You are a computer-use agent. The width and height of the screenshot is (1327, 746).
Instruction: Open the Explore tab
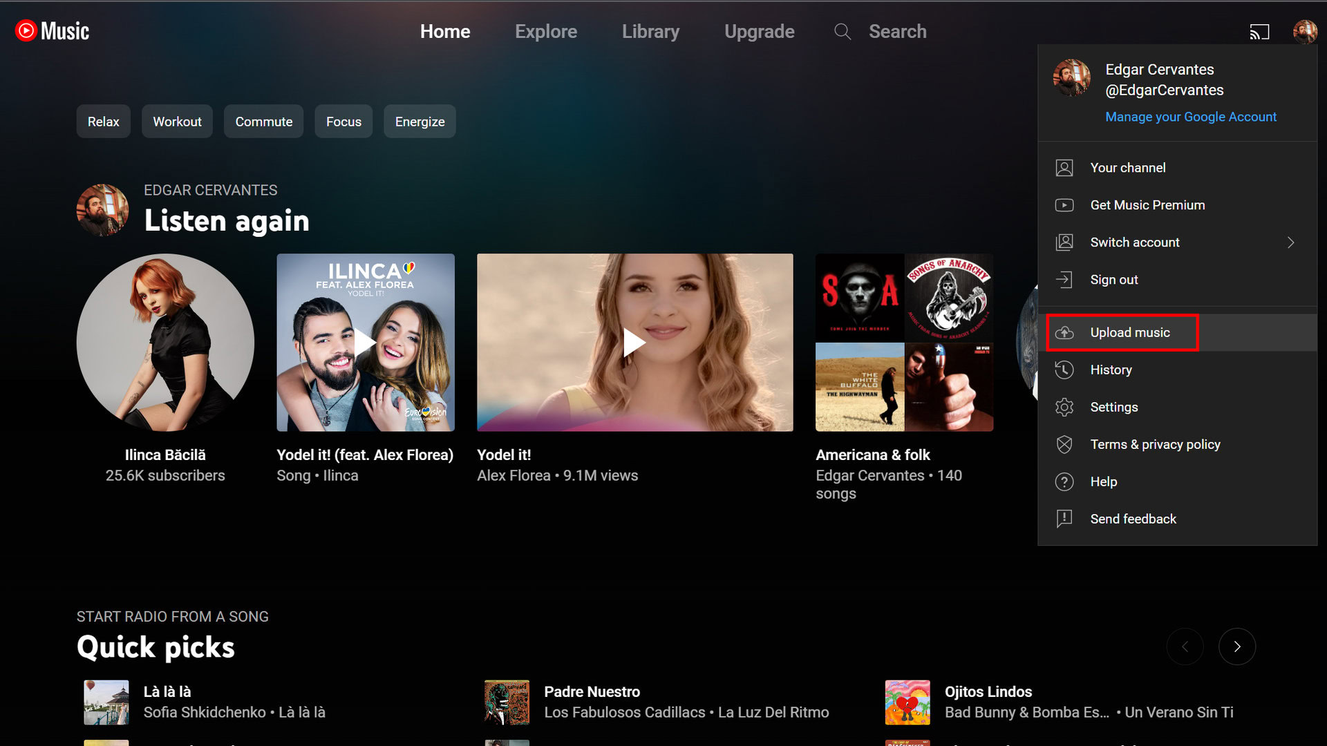545,32
